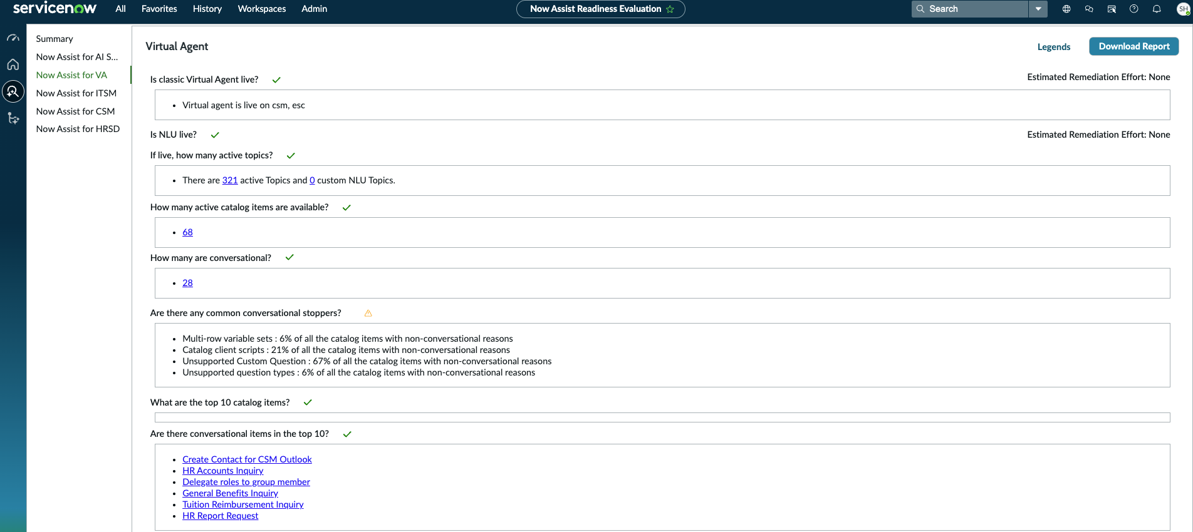Open the 321 active Topics link

click(230, 180)
